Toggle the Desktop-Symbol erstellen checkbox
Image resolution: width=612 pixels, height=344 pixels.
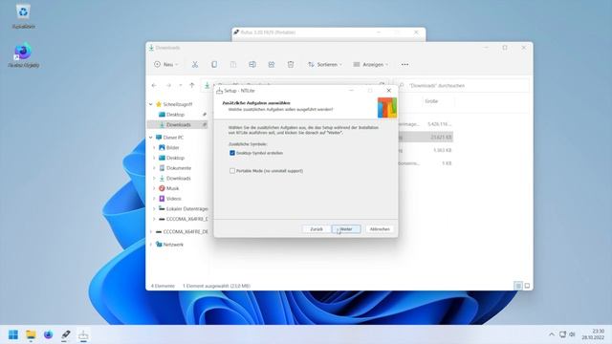tap(232, 153)
